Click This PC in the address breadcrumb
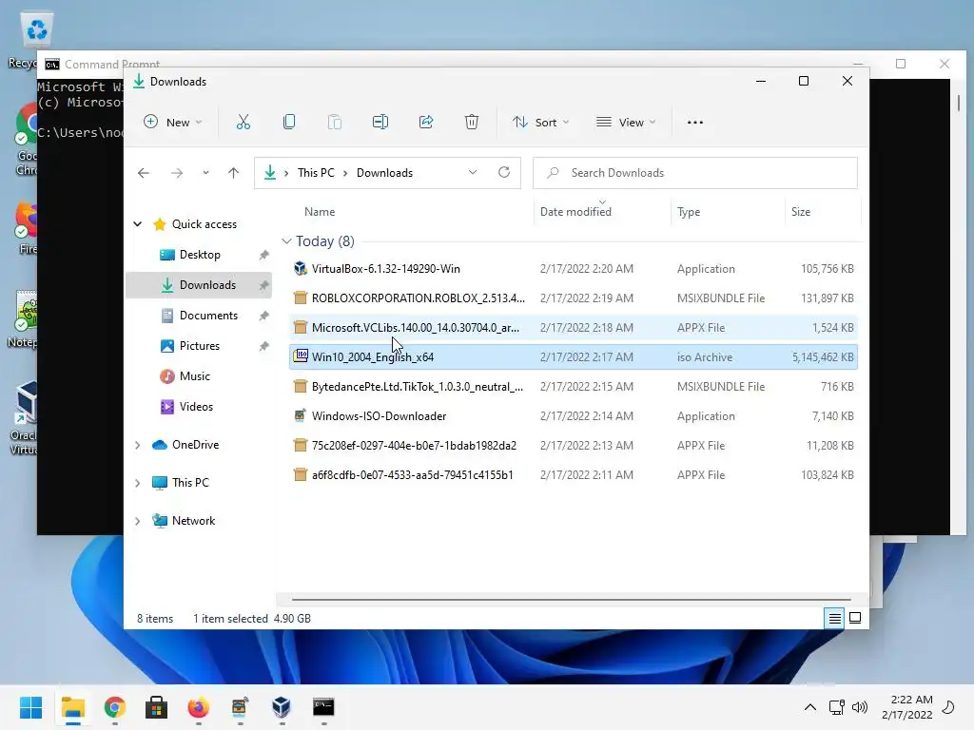The width and height of the screenshot is (974, 730). (x=316, y=173)
